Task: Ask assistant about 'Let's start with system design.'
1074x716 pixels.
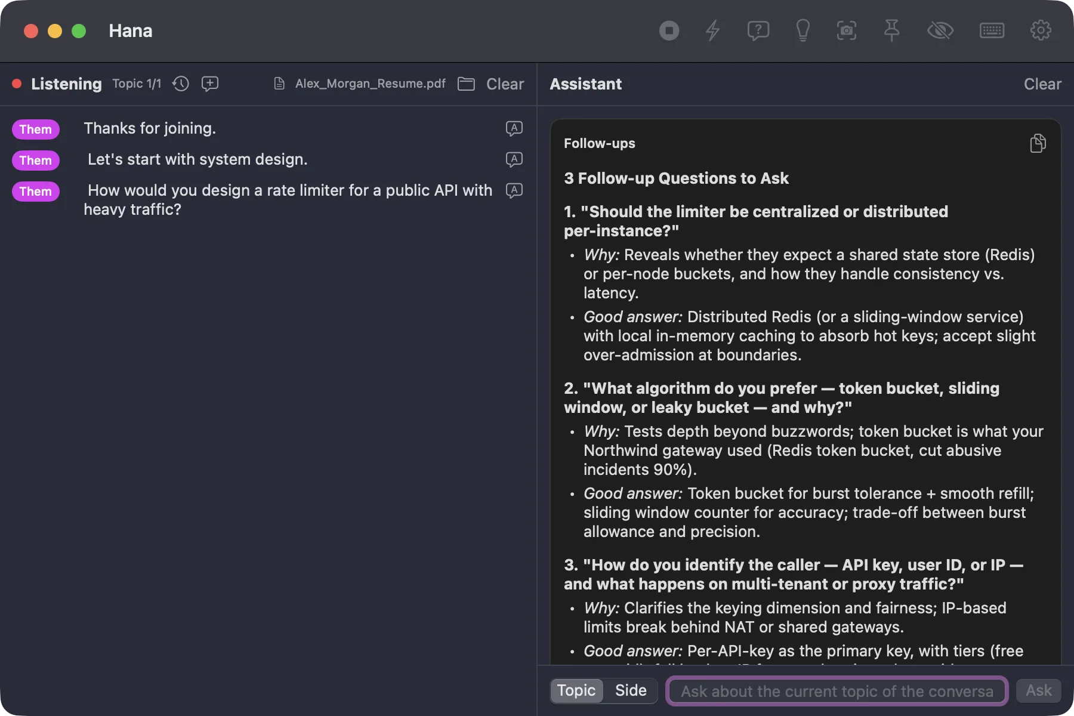Action: click(x=514, y=159)
